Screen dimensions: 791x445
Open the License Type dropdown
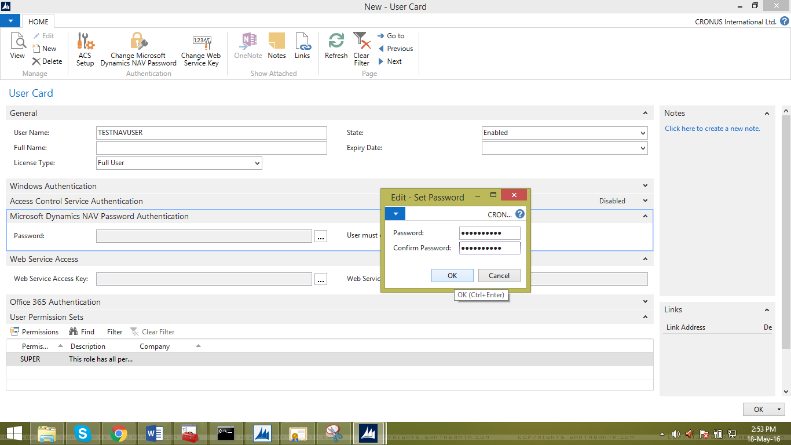(x=257, y=163)
